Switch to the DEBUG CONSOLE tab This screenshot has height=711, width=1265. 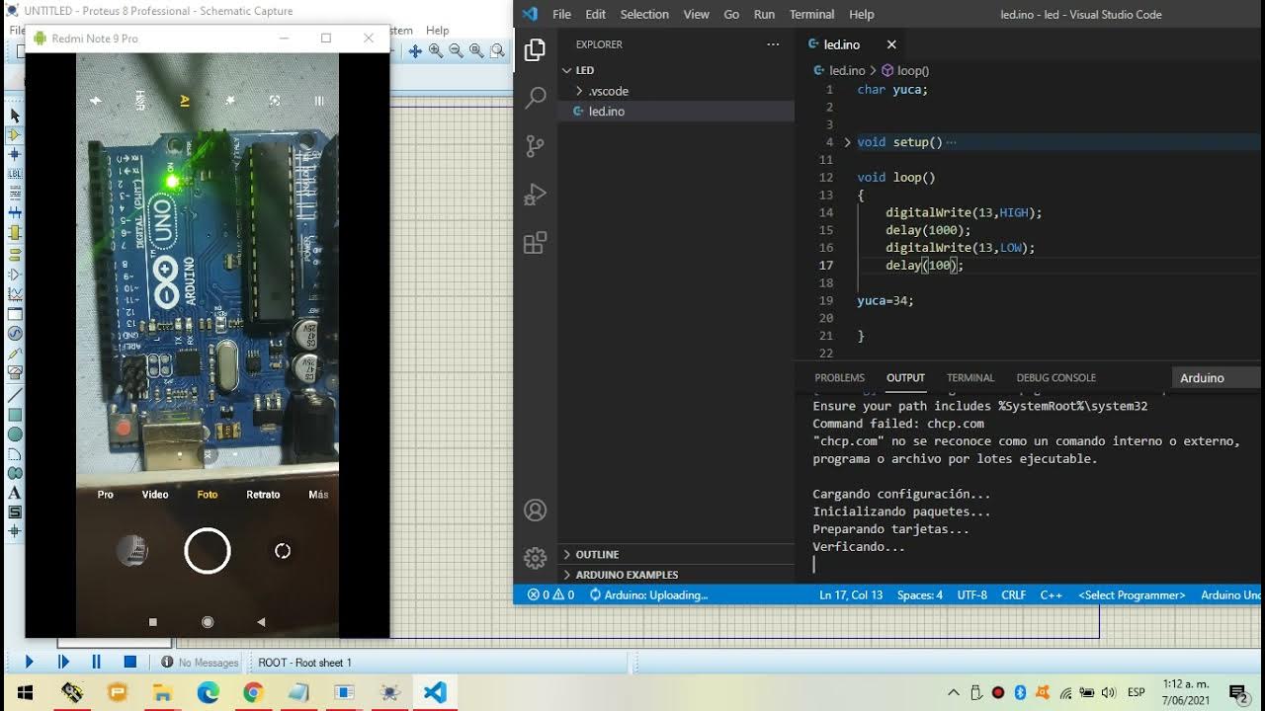click(1055, 378)
